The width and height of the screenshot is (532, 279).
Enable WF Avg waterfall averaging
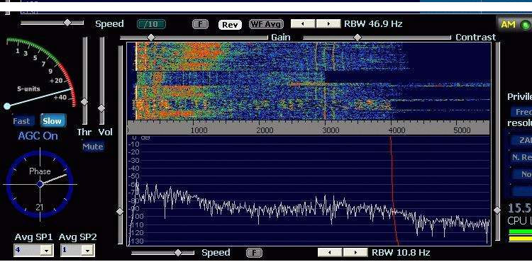pos(266,24)
